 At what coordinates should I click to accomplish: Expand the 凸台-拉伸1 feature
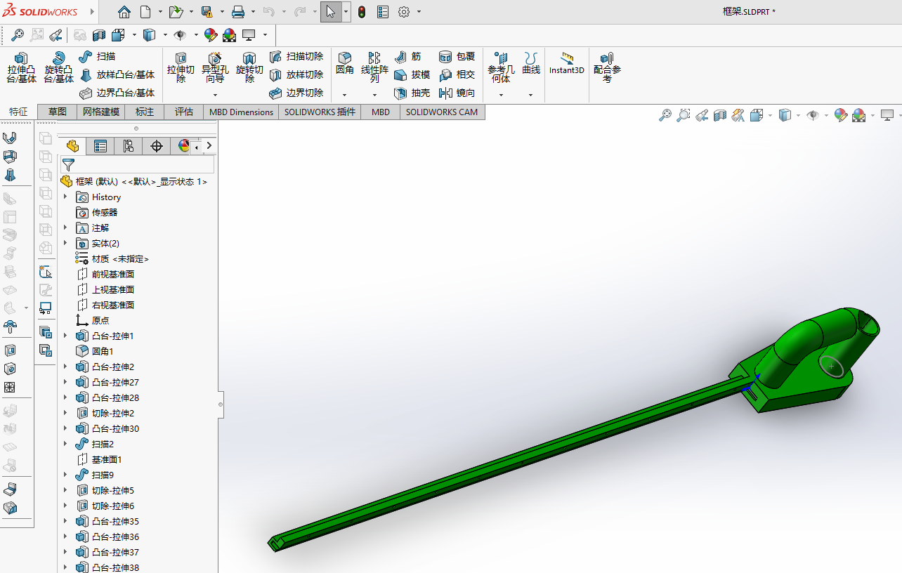pyautogui.click(x=65, y=336)
